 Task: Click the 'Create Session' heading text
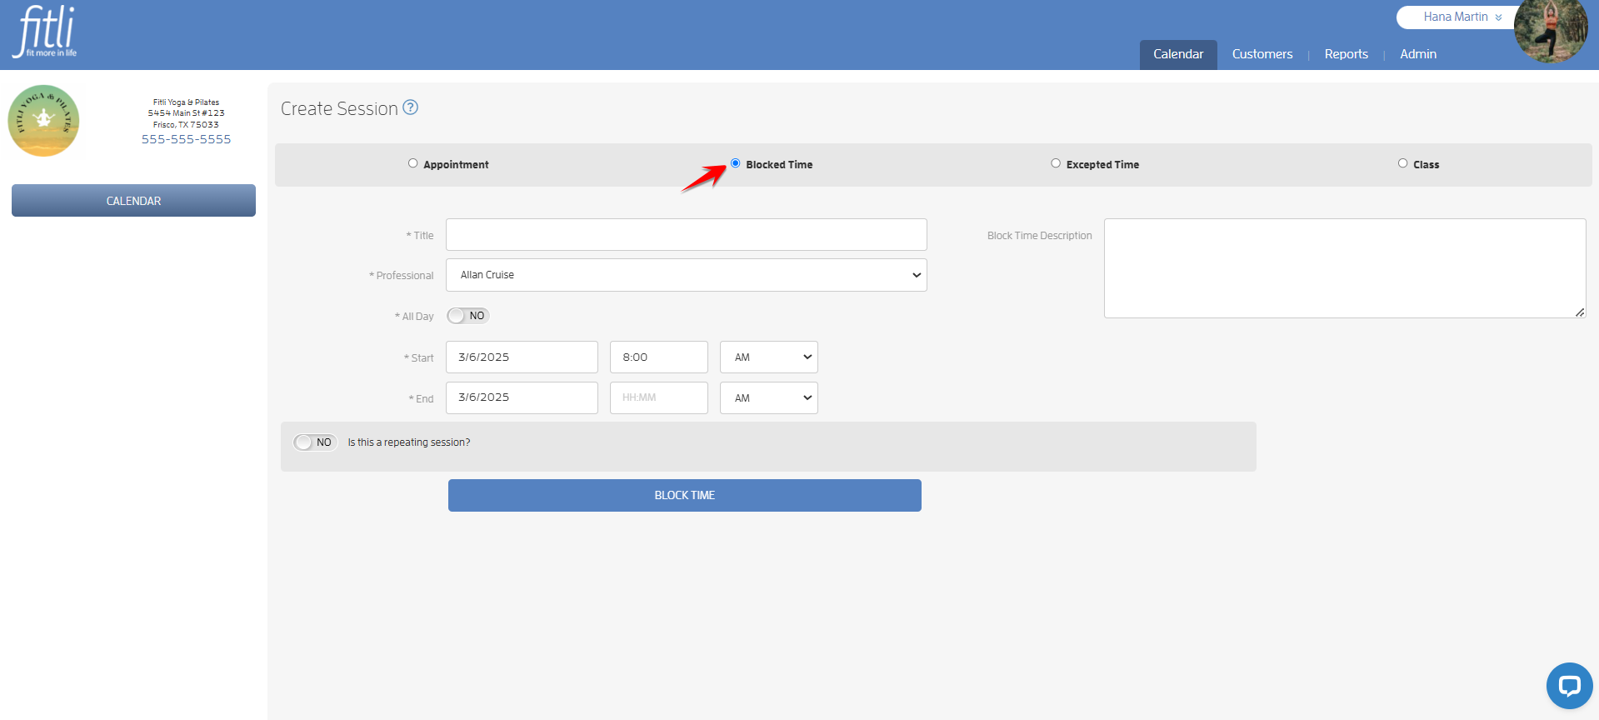point(339,108)
